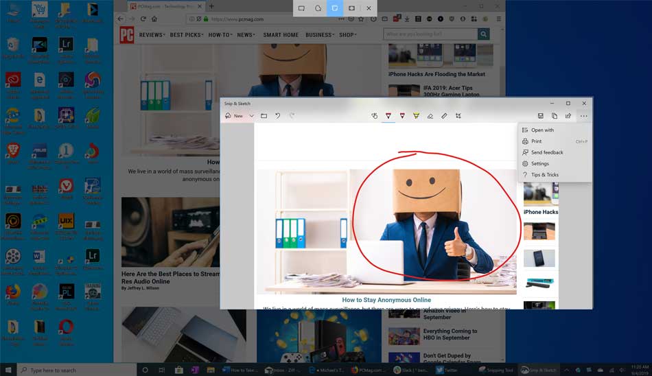Screen dimensions: 652x376
Task: Open a file with the folder icon
Action: coord(264,116)
